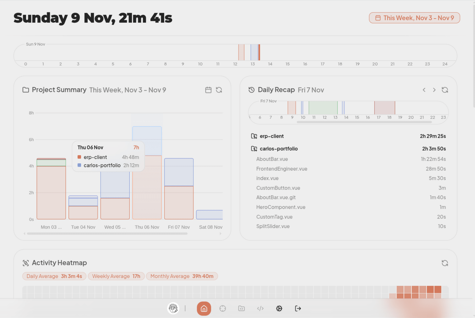Click the Weekly Average 17h badge
The width and height of the screenshot is (475, 318).
pyautogui.click(x=116, y=276)
